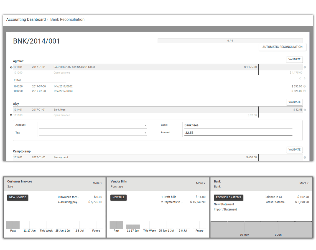The image size is (316, 250).
Task: Click the gear icon on the Agrolait 101401 line
Action: (11, 67)
